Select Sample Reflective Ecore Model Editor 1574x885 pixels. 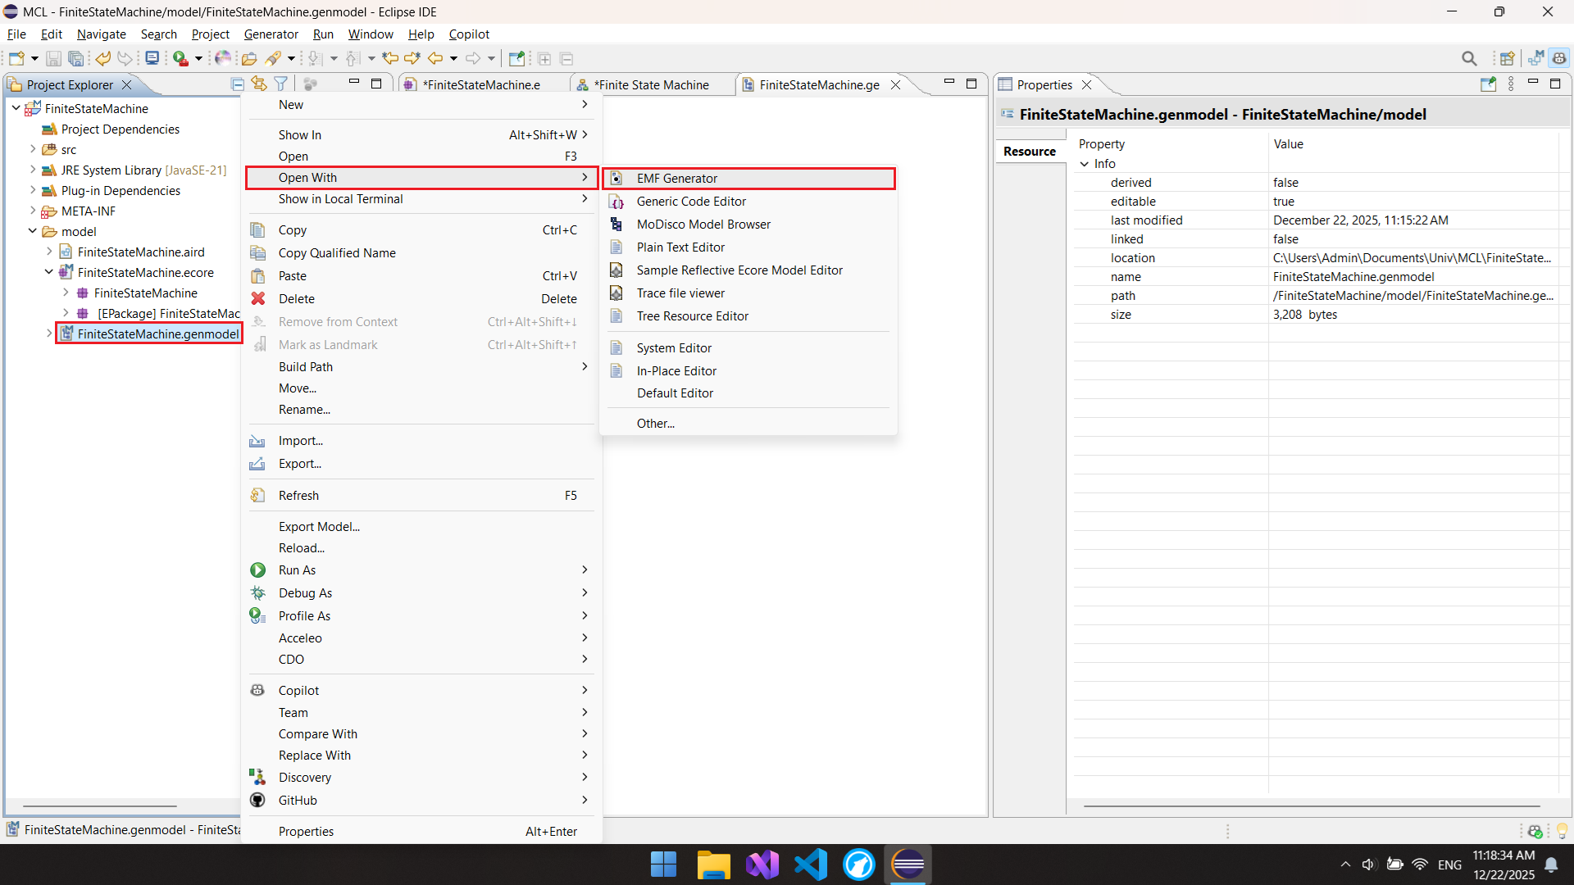(x=739, y=270)
